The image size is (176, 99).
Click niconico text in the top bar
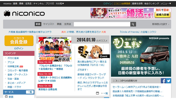(7, 4)
